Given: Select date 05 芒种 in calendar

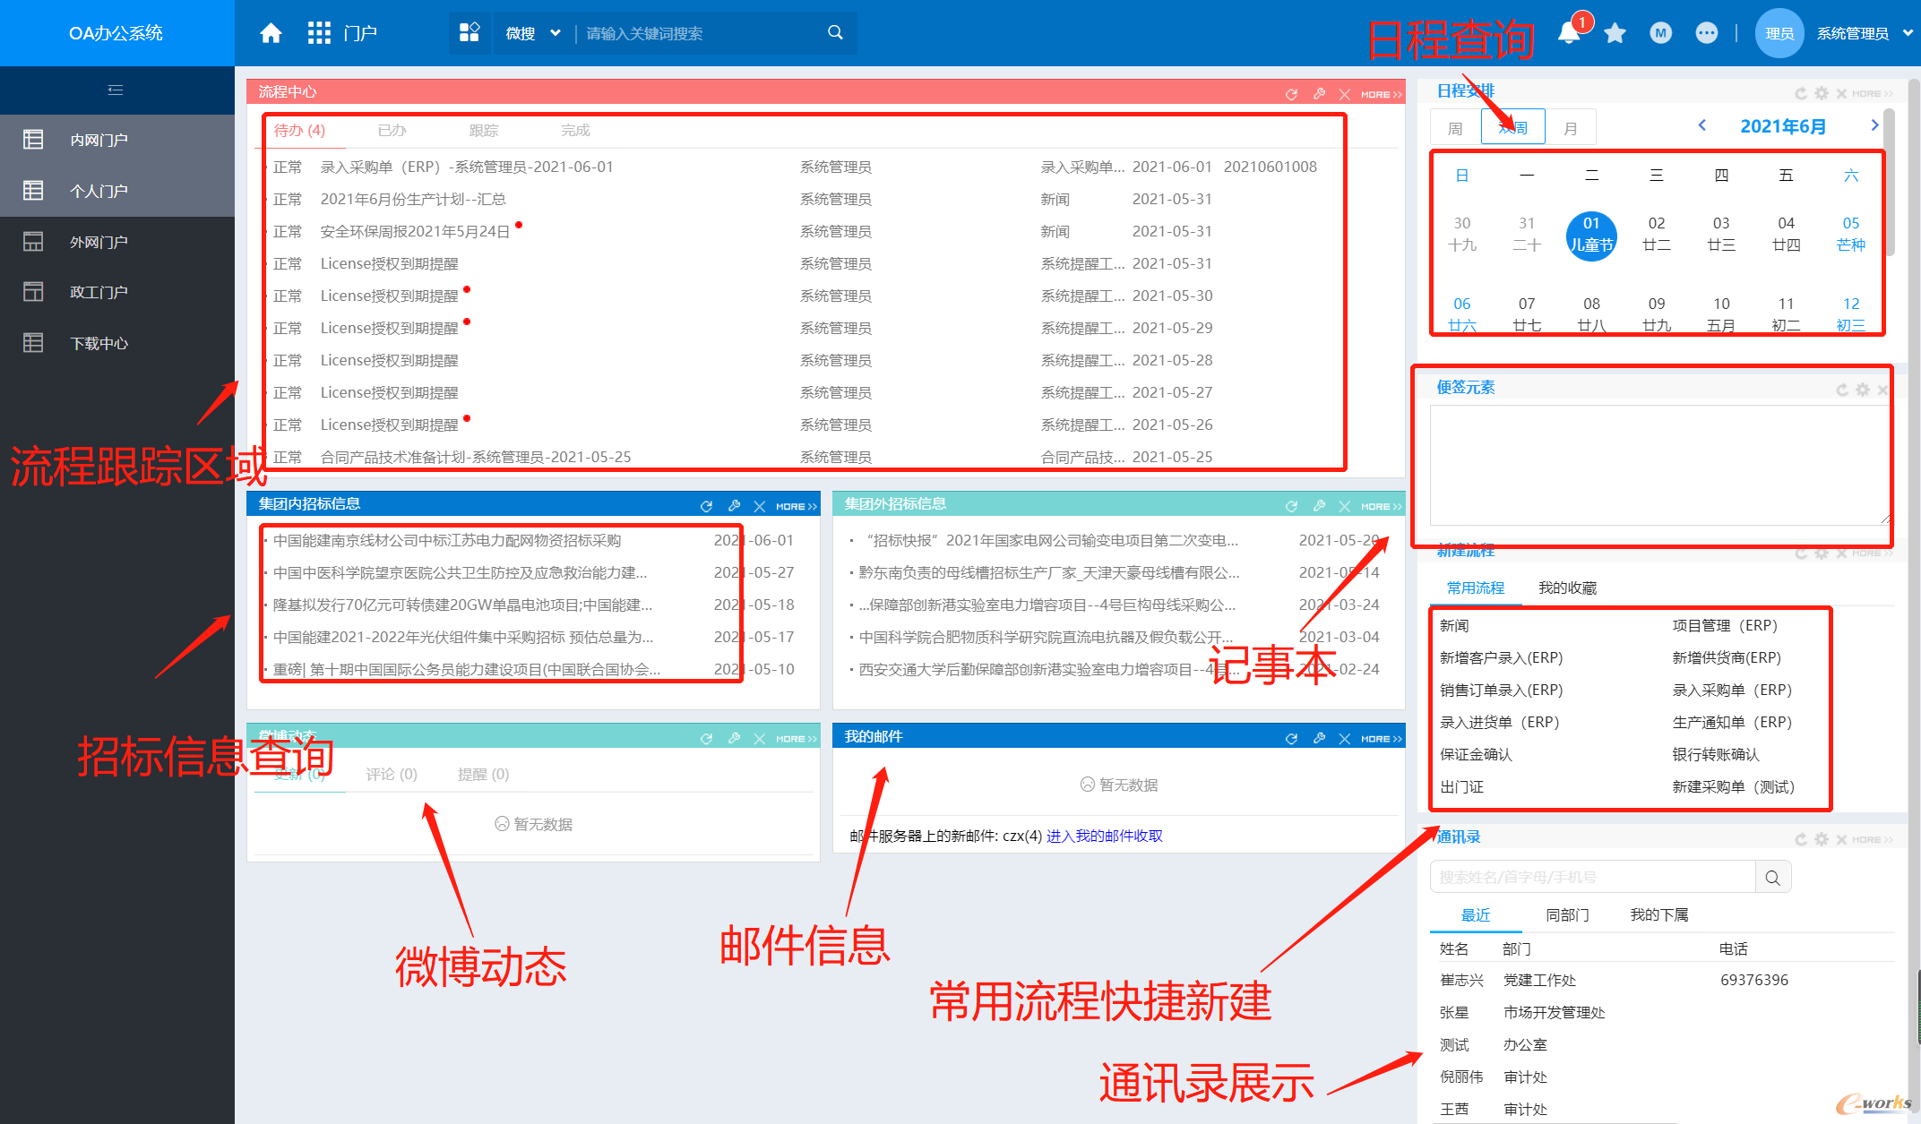Looking at the screenshot, I should (x=1851, y=235).
